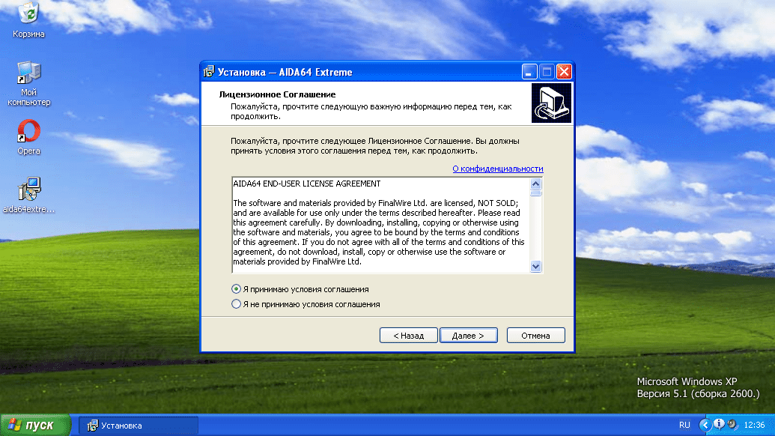Click the license text scroll-up arrow
The image size is (775, 436).
(x=536, y=184)
